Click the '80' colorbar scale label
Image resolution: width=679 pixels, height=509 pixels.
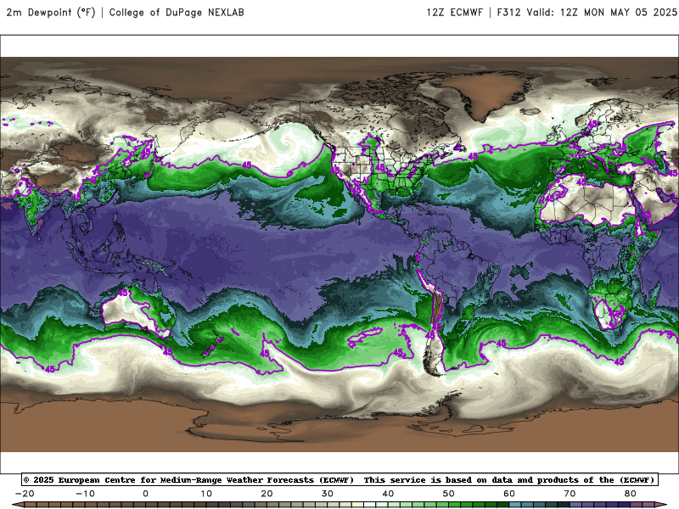[x=631, y=494]
